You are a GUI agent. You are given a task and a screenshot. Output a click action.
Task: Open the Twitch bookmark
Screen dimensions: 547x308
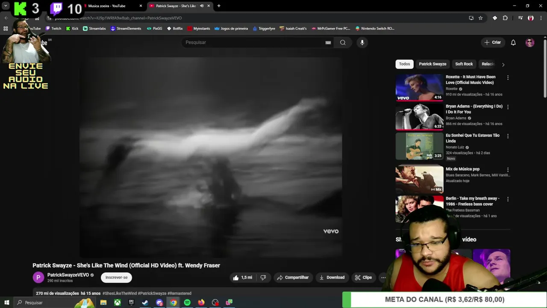53,29
